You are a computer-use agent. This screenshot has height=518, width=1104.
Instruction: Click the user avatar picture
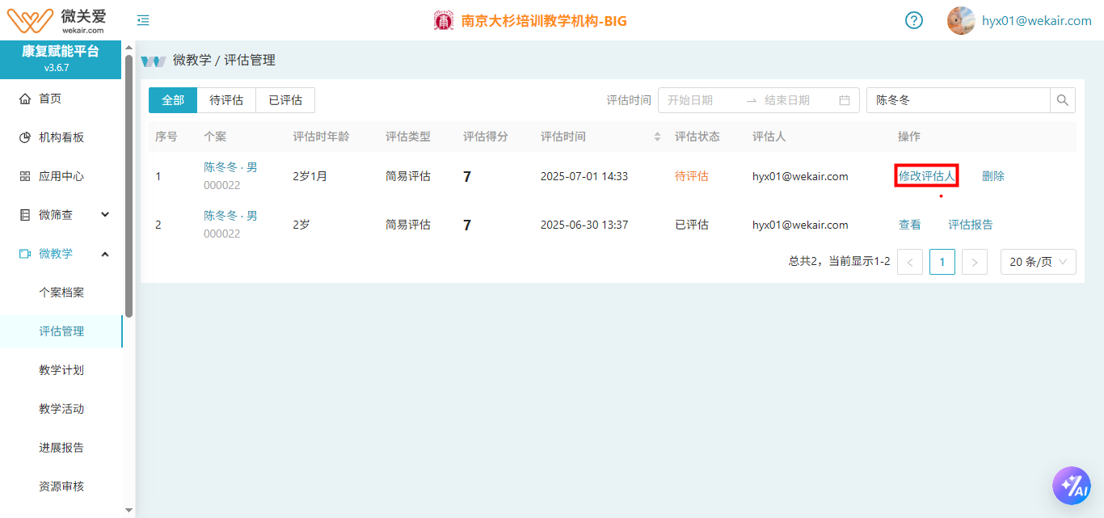click(x=960, y=20)
